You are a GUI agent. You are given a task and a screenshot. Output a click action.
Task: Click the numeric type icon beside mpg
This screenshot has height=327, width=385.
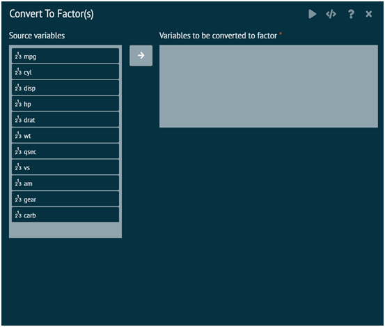pos(18,56)
